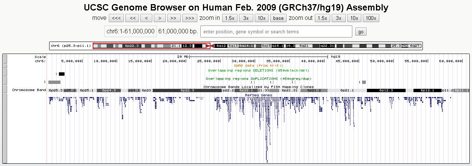Zoom in to base level
The image size is (472, 166).
278,18
